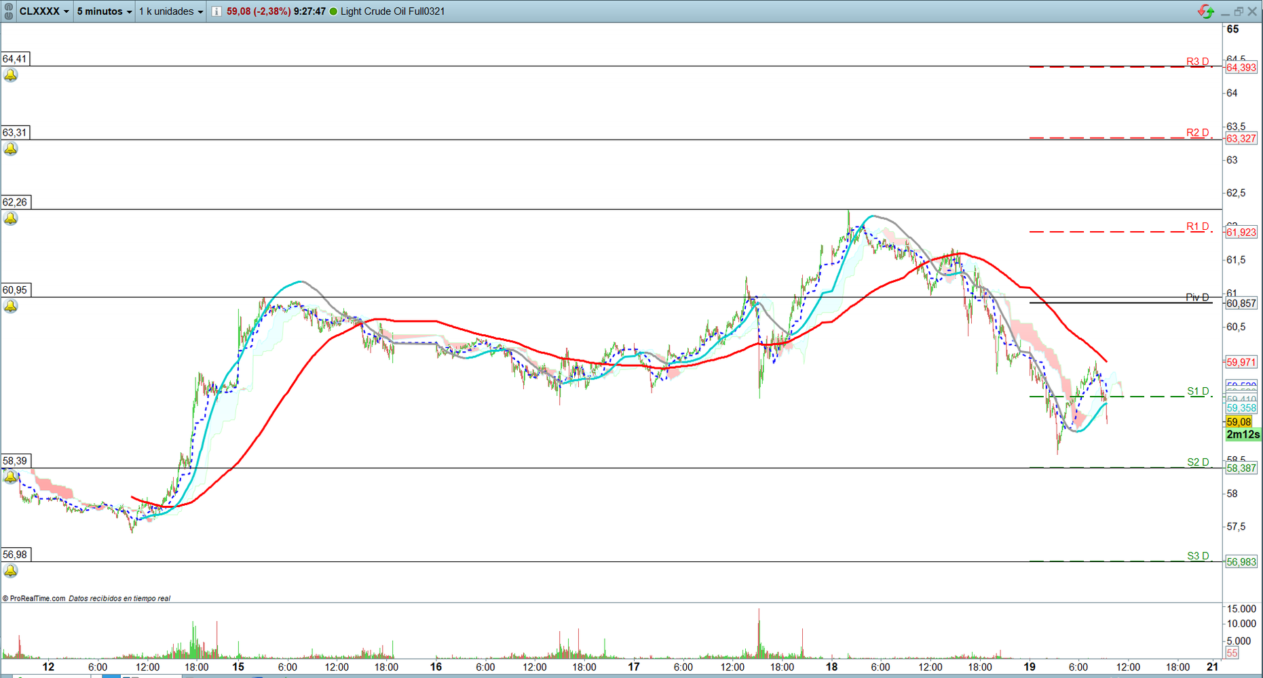The width and height of the screenshot is (1263, 678).
Task: Select the R1 D resistance line label
Action: (x=1198, y=226)
